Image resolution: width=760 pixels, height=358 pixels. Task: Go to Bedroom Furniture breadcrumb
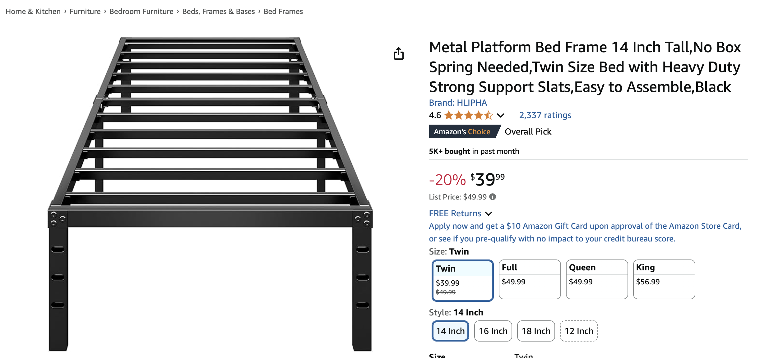(x=141, y=11)
